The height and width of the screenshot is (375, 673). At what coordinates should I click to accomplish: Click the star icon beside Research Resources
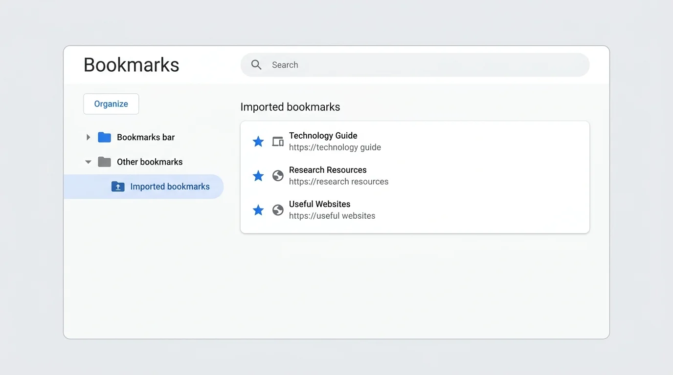coord(258,176)
